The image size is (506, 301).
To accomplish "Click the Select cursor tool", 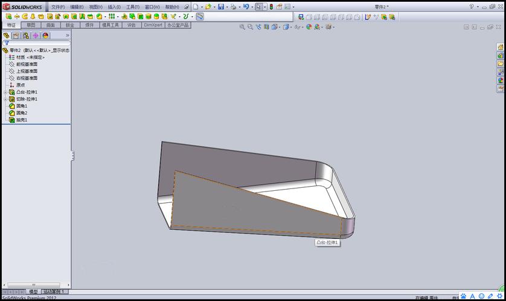I will point(258,7).
